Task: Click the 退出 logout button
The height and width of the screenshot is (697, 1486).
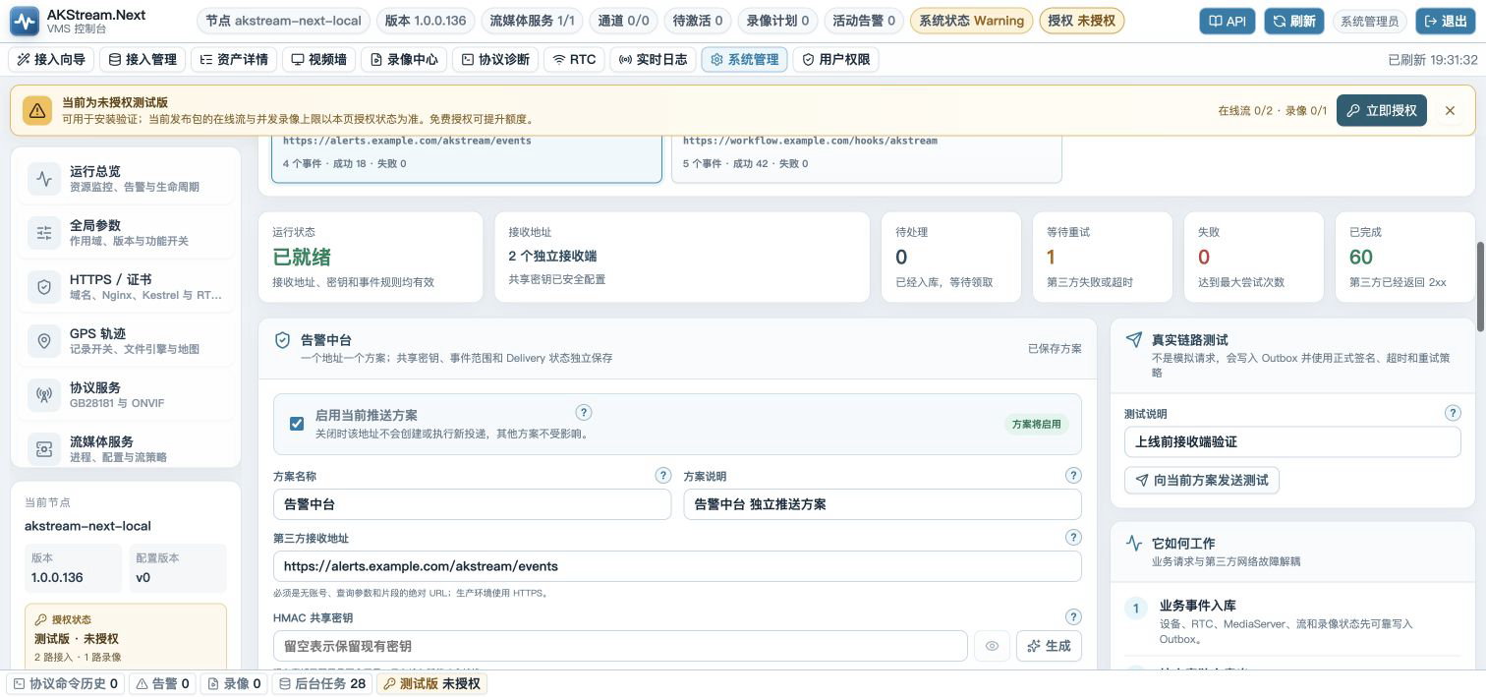Action: pos(1446,21)
